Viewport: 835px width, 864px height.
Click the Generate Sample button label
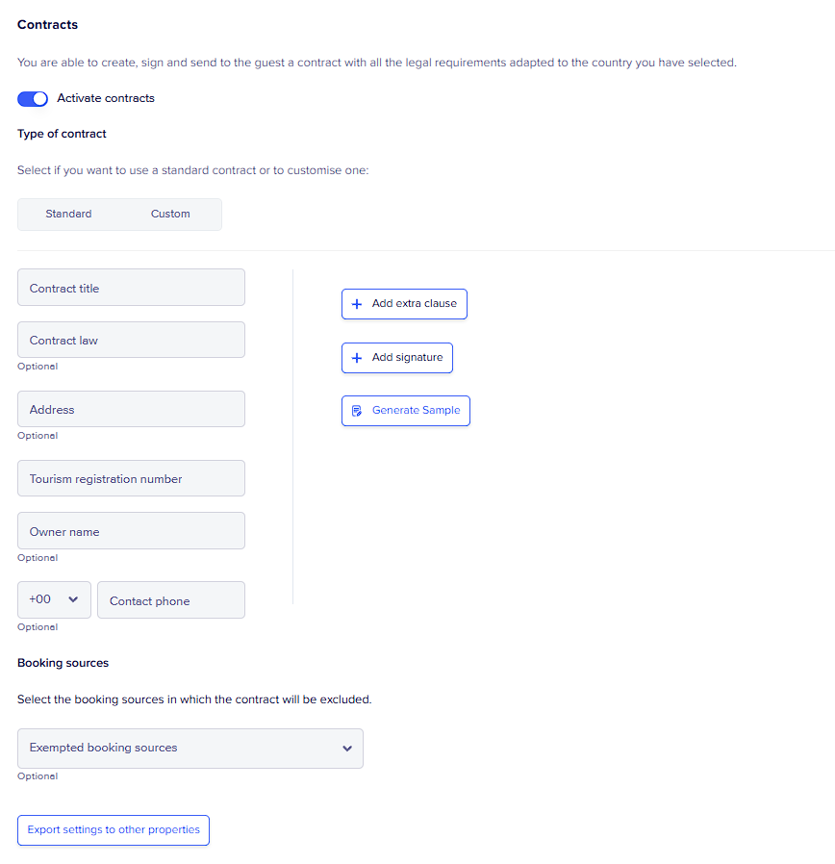point(416,411)
